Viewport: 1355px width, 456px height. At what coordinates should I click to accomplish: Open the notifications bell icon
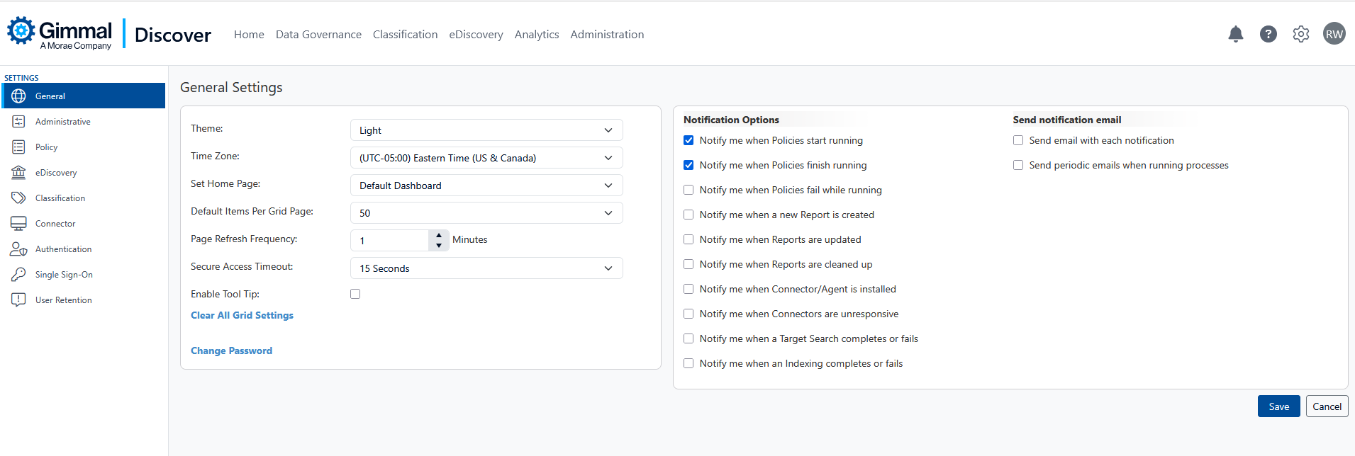1235,34
